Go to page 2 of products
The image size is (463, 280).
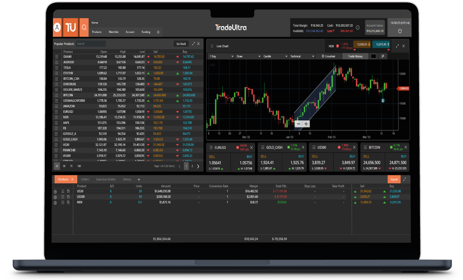coord(192,166)
